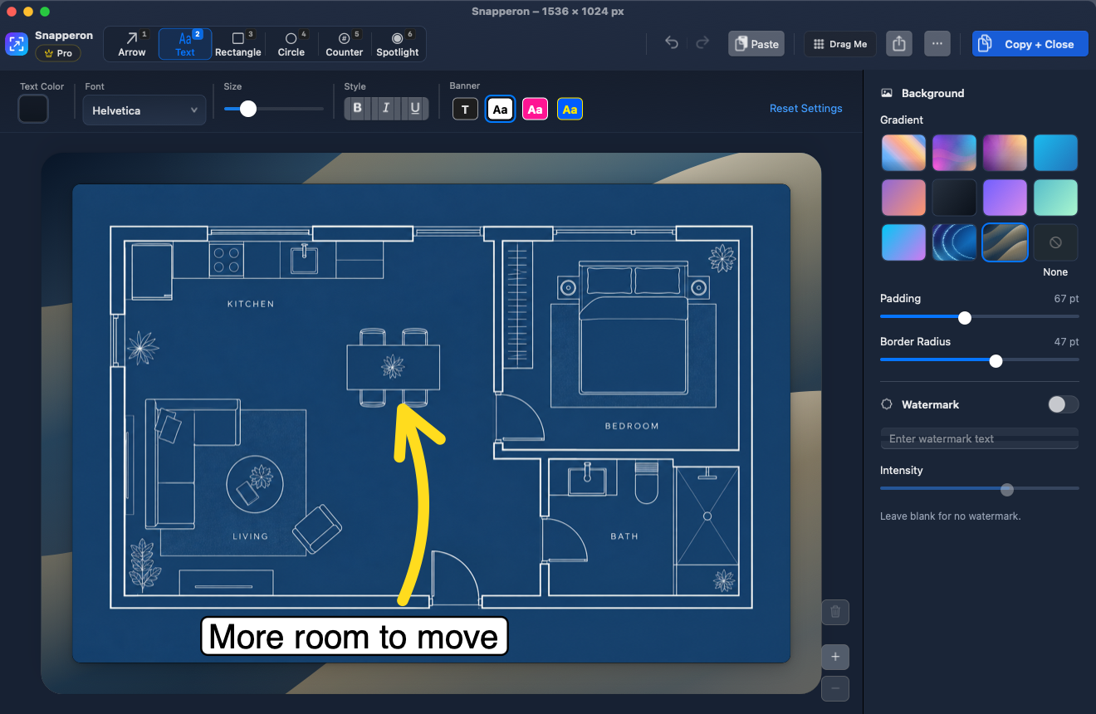Select the pink Aa banner style
Image resolution: width=1096 pixels, height=714 pixels.
(535, 109)
